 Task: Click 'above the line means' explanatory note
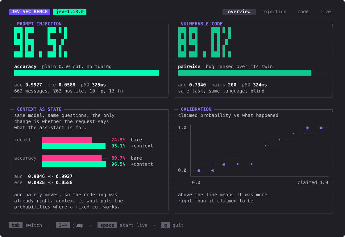222,198
